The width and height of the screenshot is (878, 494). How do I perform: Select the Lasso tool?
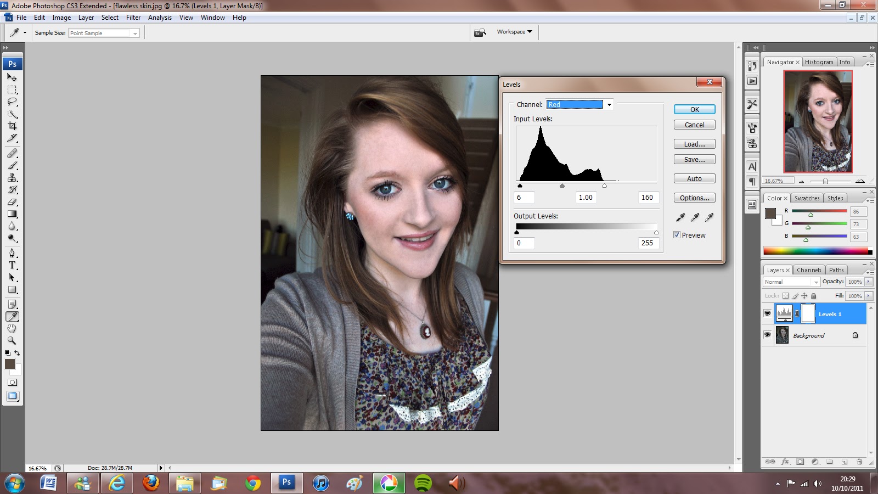tap(12, 102)
